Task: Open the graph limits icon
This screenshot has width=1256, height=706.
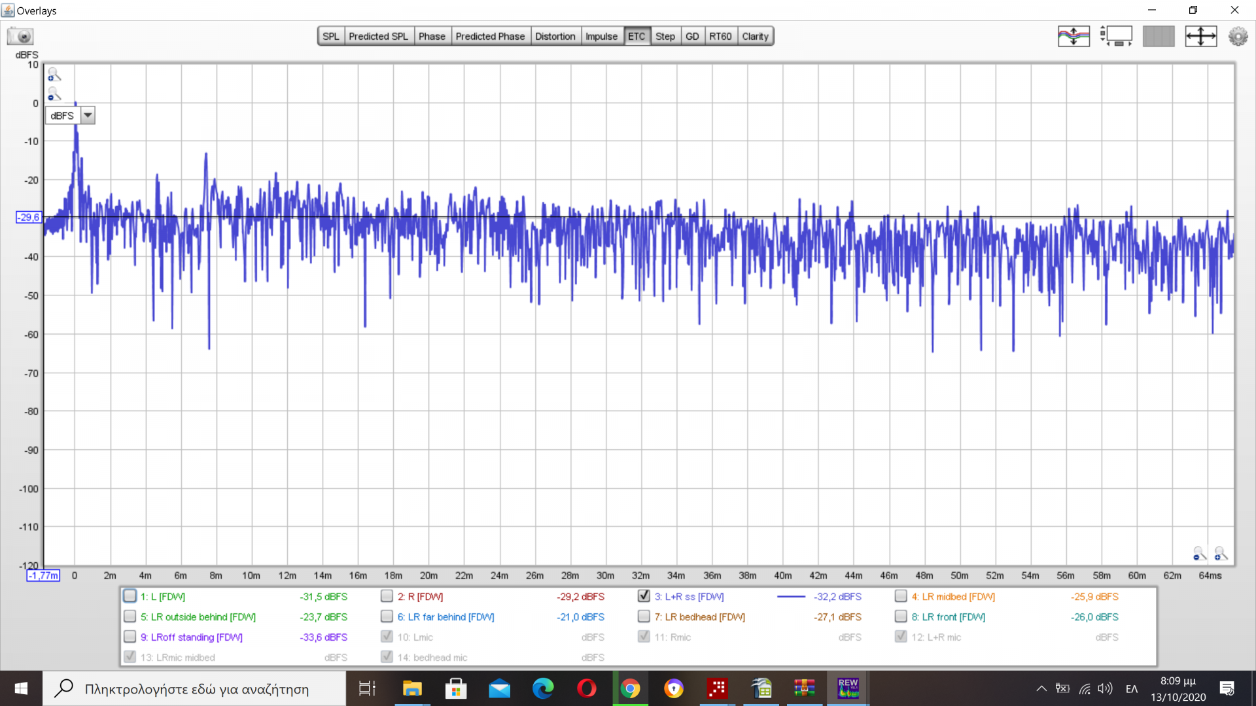Action: click(1116, 36)
